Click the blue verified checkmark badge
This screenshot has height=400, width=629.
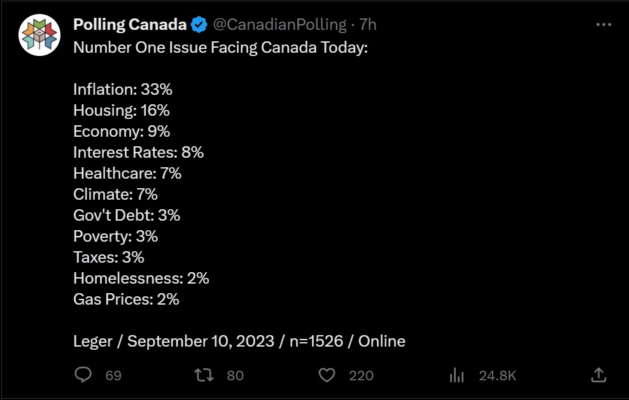tap(199, 25)
